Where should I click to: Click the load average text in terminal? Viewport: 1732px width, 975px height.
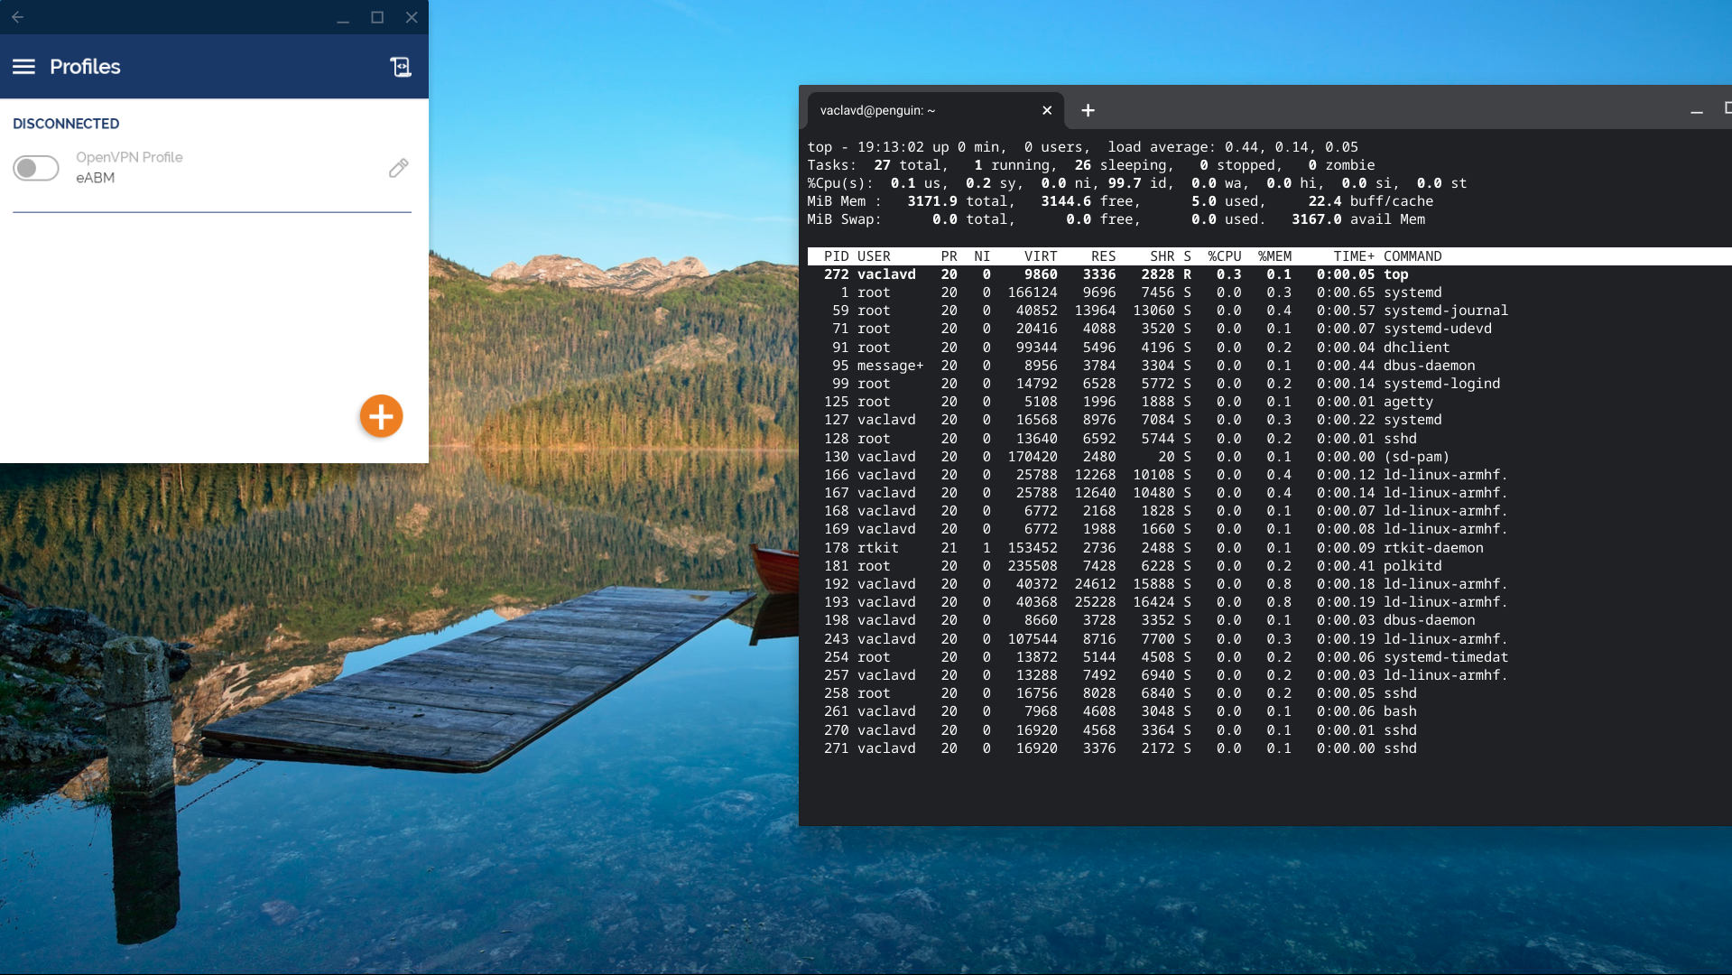pyautogui.click(x=1233, y=147)
